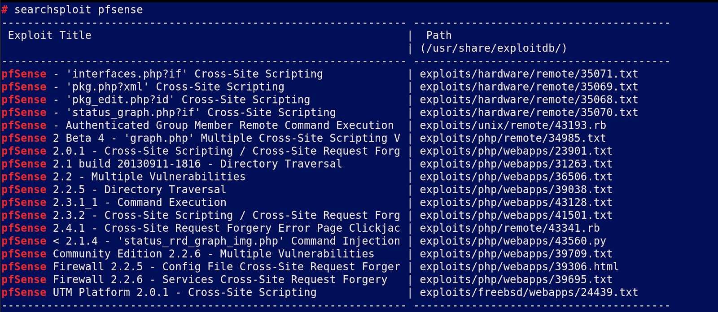Screen dimensions: 718x312
Task: Select the 'pkg.php?xml' Cross-Site Scripting title
Action: [143, 87]
